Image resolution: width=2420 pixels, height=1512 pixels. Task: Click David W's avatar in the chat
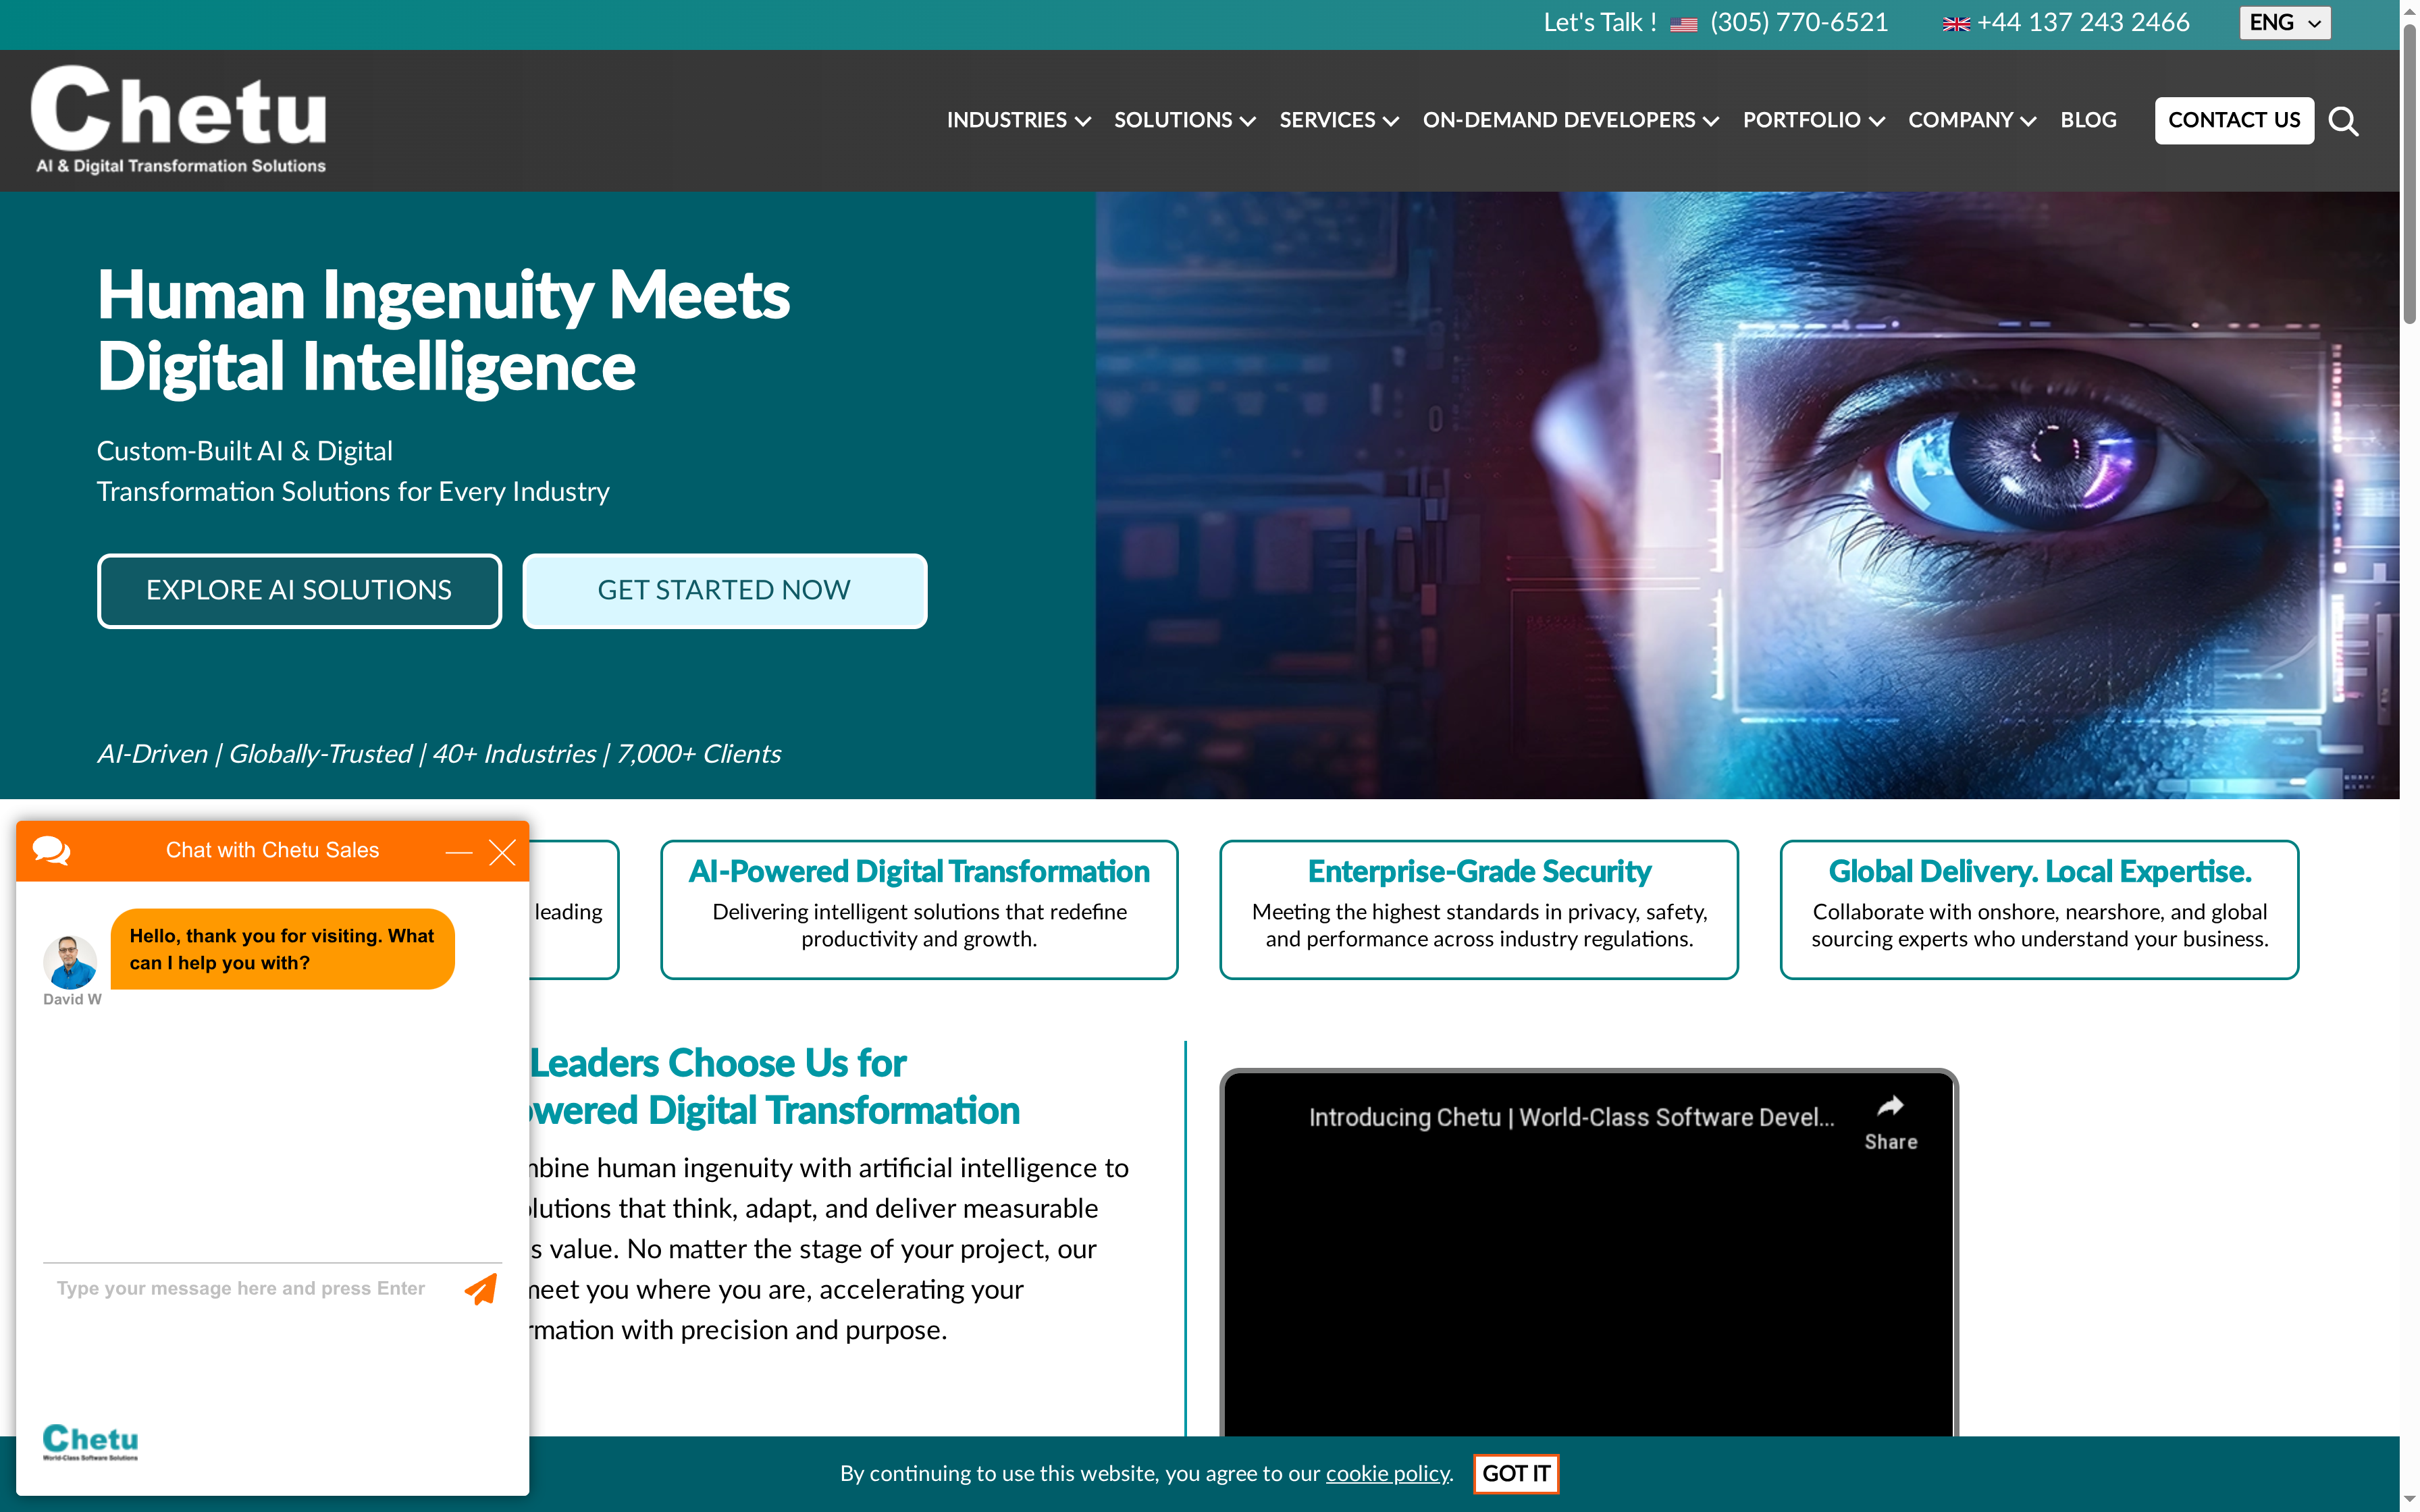[70, 962]
